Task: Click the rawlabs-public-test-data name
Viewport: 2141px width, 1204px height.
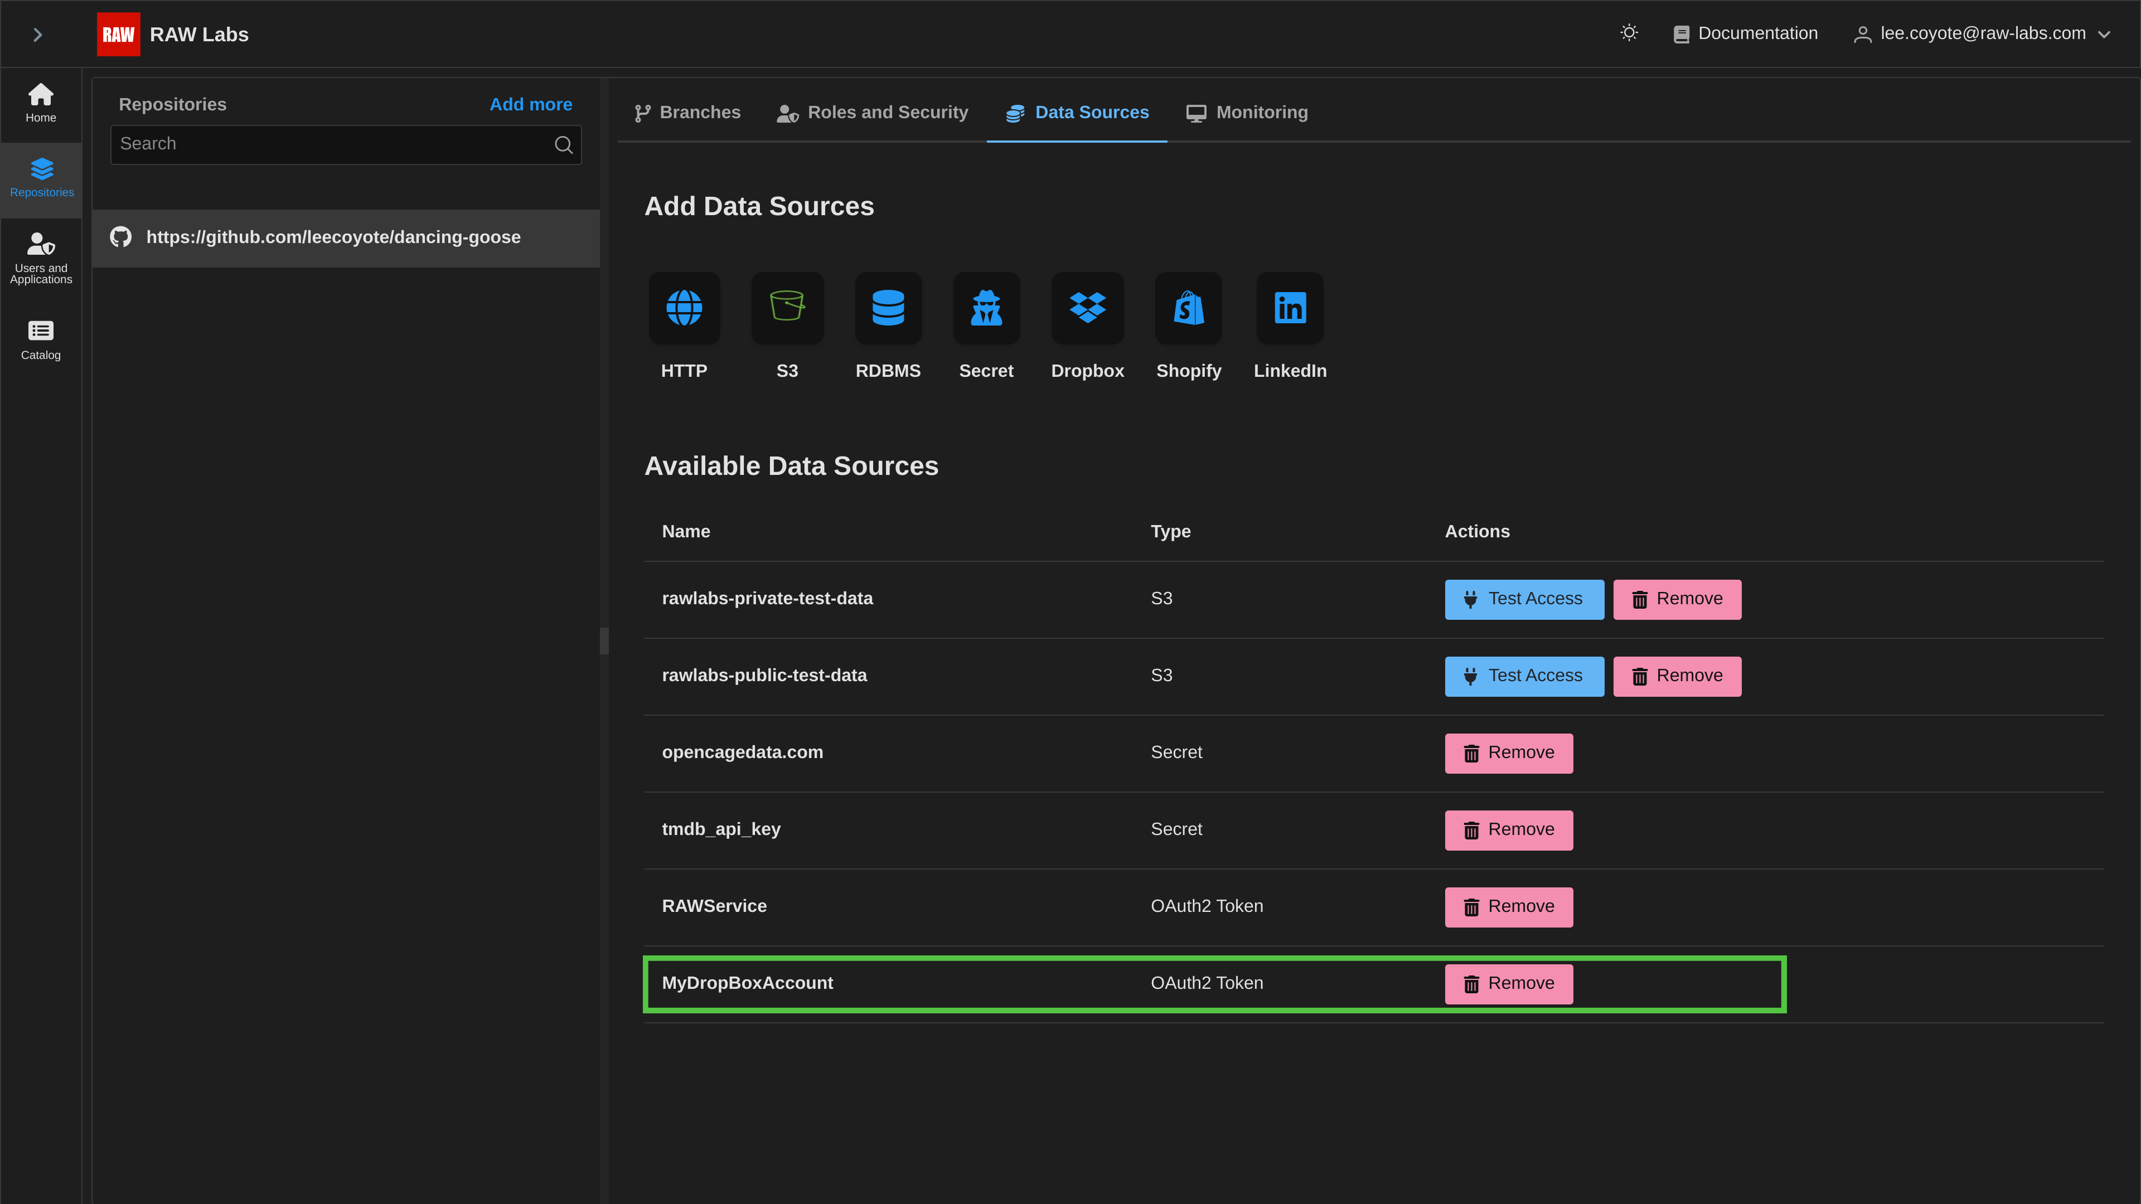Action: pos(764,676)
